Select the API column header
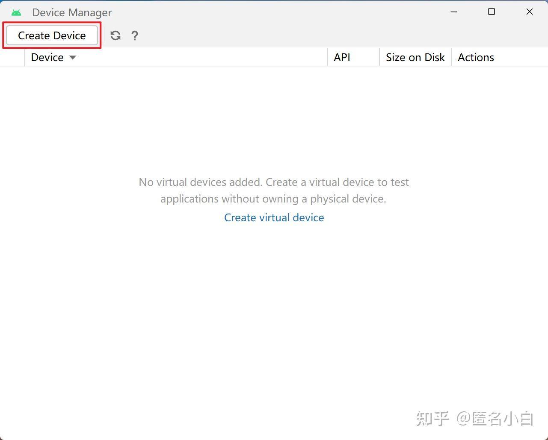This screenshot has width=548, height=440. (x=353, y=57)
